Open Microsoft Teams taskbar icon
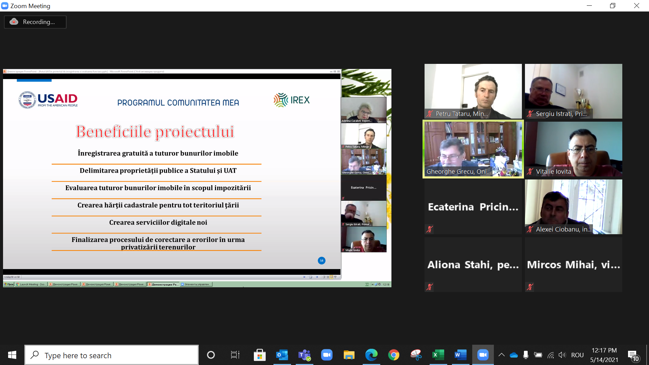The image size is (649, 365). (304, 355)
